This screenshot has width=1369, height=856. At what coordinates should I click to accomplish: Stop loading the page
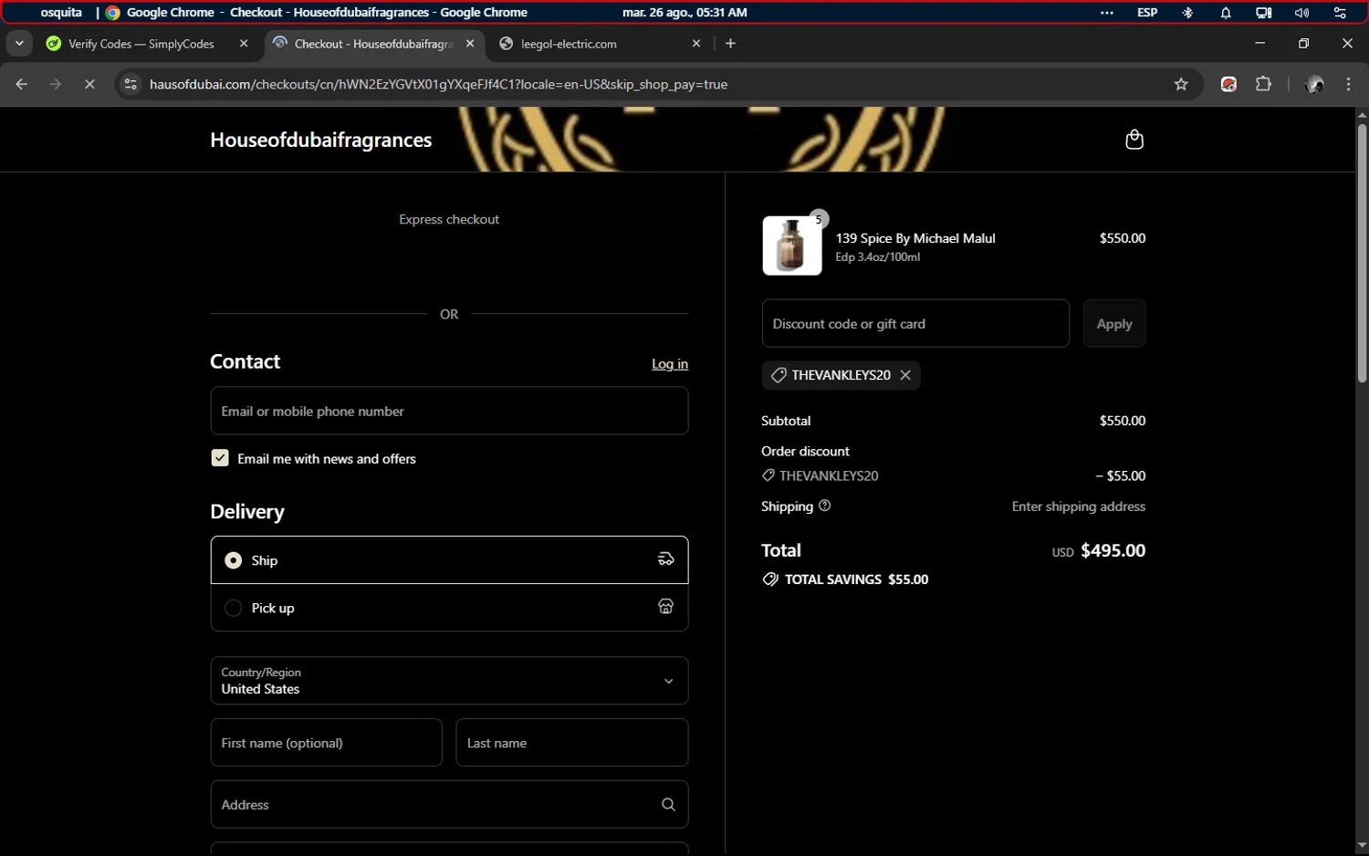tap(89, 84)
